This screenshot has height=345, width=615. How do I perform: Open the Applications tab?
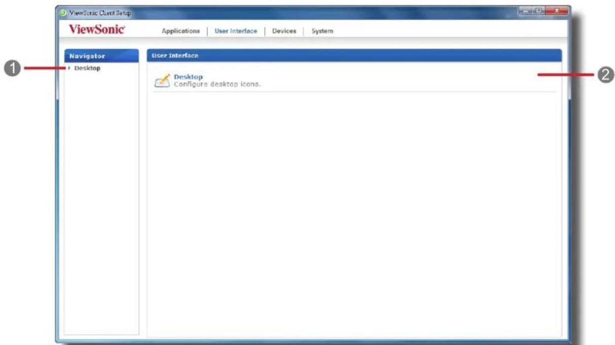coord(180,31)
